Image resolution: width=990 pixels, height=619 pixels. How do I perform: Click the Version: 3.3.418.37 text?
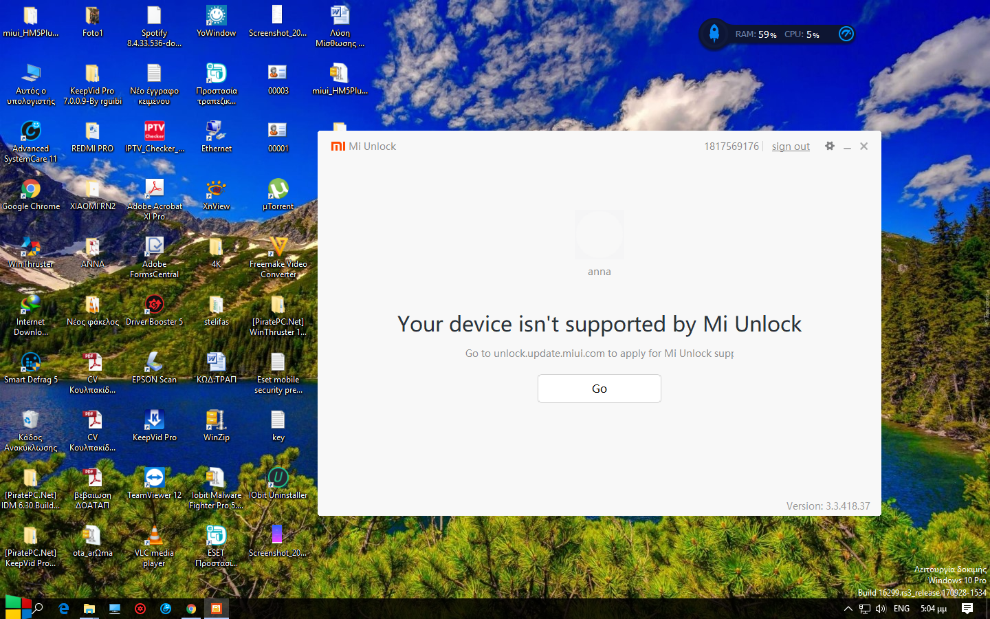[x=828, y=506]
